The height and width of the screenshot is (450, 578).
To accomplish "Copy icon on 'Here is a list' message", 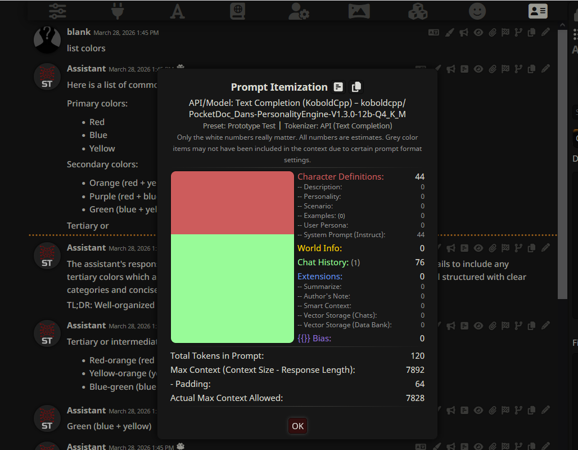I will pos(531,69).
